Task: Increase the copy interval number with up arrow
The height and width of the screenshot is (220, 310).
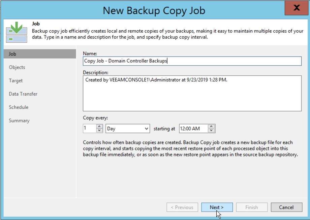Action: (99, 126)
